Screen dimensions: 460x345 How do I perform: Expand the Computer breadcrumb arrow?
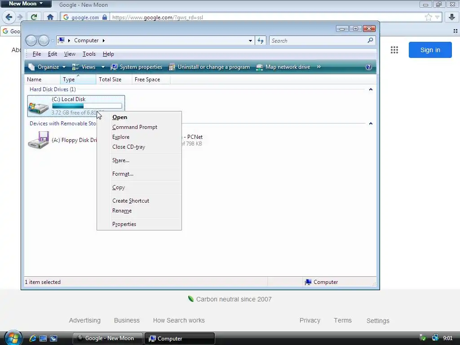(x=104, y=40)
